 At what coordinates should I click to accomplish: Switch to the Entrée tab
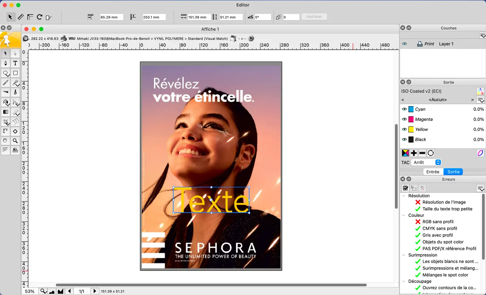pyautogui.click(x=433, y=172)
